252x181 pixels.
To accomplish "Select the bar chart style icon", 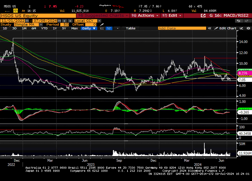I will (x=109, y=28).
